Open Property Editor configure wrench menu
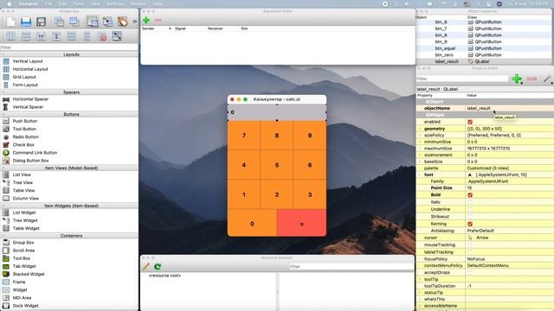The width and height of the screenshot is (554, 311). 547,79
